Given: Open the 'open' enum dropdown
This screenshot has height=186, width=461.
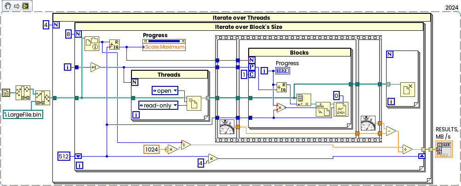Looking at the screenshot, I should (165, 90).
